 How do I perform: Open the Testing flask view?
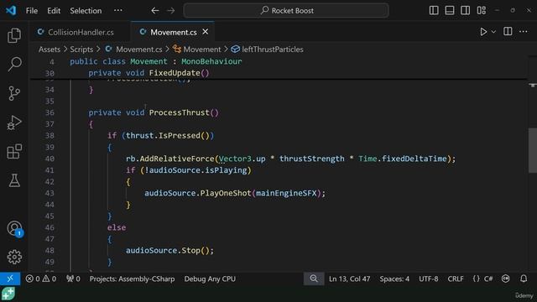coord(14,180)
